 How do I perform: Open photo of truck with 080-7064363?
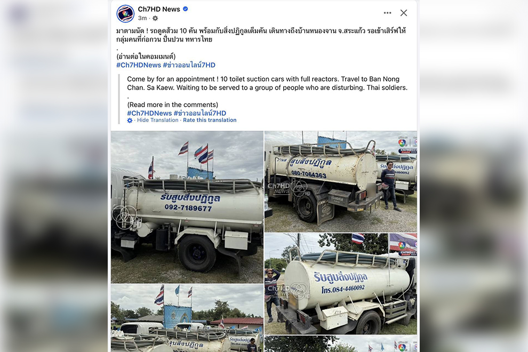pyautogui.click(x=340, y=181)
